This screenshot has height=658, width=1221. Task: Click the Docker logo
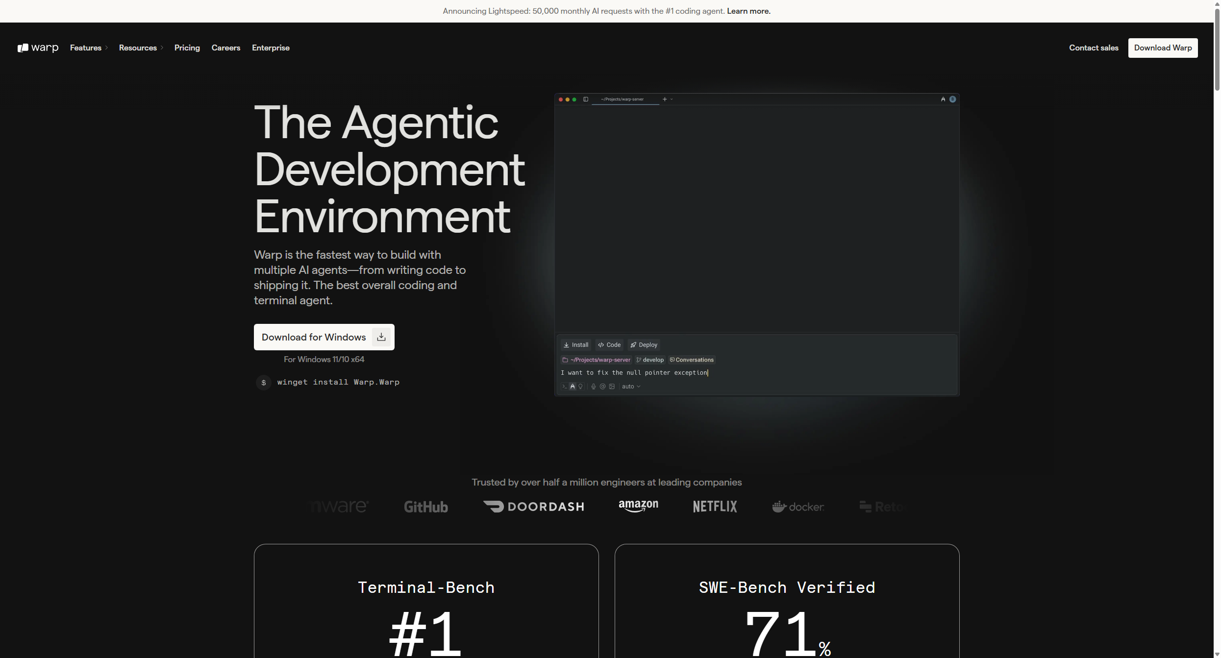[798, 507]
